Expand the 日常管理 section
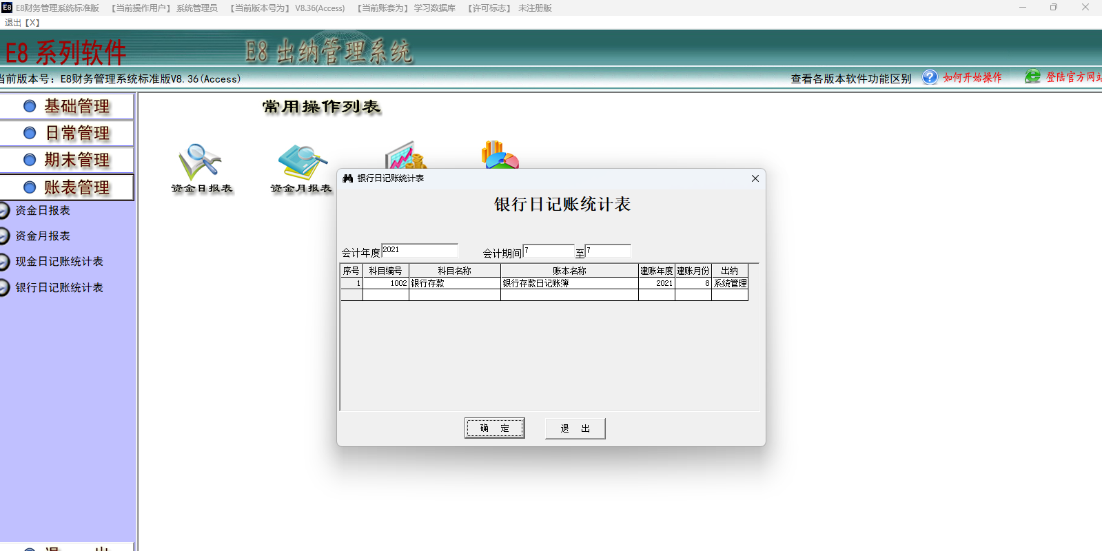The image size is (1102, 551). (x=67, y=133)
